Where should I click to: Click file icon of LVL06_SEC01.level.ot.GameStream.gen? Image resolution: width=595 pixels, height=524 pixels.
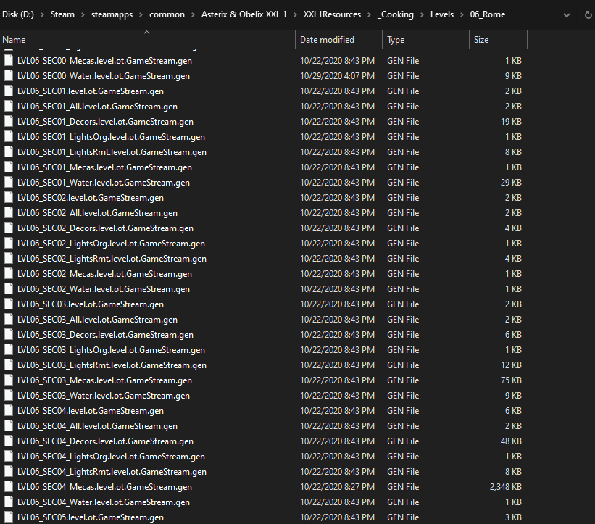click(9, 91)
